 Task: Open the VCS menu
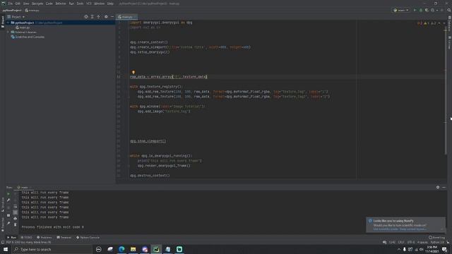pos(89,4)
